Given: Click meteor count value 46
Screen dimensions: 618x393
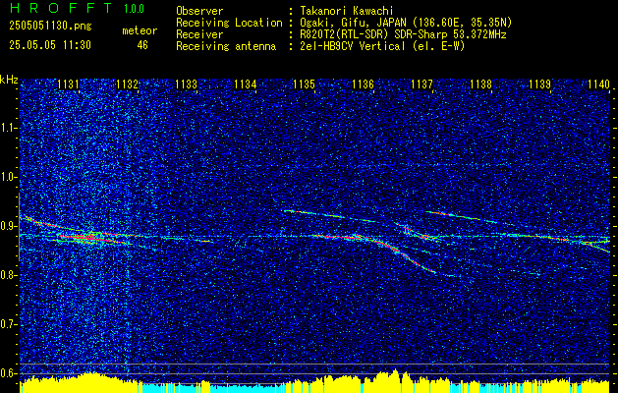Looking at the screenshot, I should 142,45.
